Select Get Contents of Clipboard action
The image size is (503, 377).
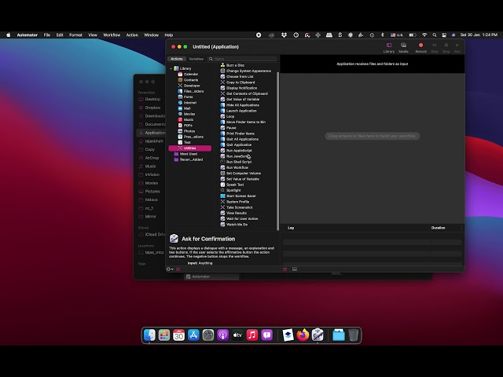click(x=247, y=94)
